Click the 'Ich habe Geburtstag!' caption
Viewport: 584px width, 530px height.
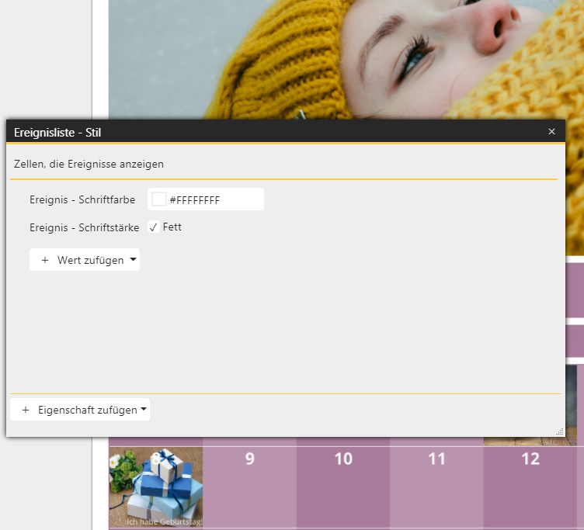(164, 521)
